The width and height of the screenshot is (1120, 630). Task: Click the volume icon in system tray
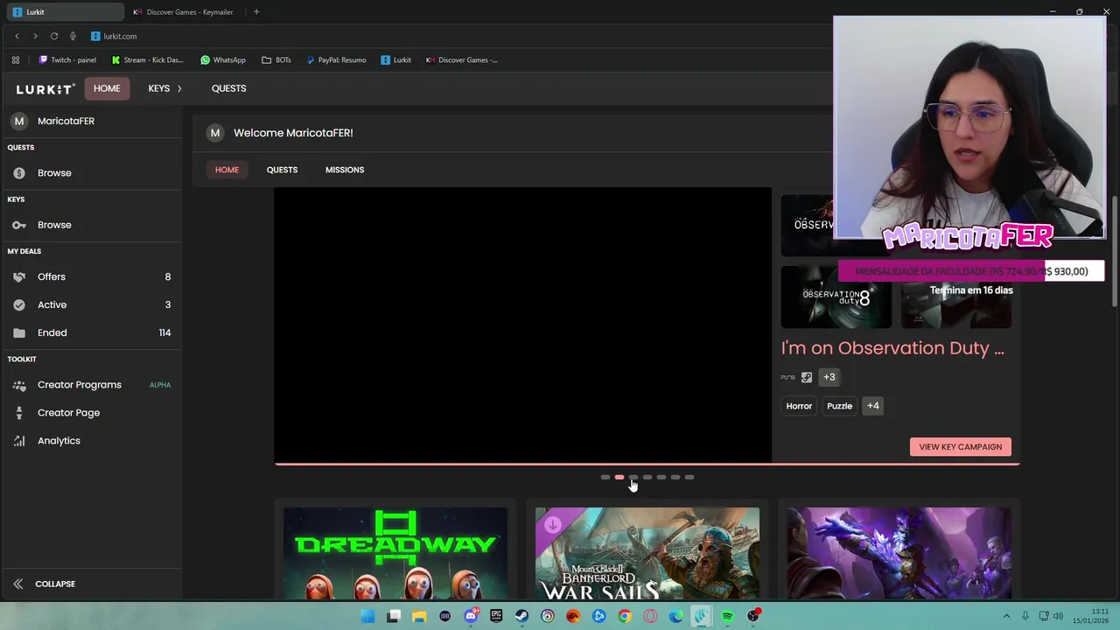pyautogui.click(x=1057, y=616)
